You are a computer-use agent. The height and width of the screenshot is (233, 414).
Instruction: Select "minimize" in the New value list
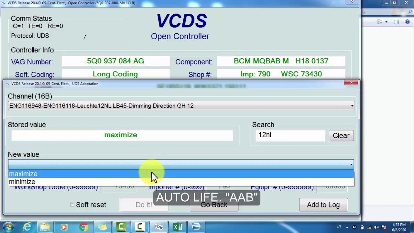(x=181, y=182)
